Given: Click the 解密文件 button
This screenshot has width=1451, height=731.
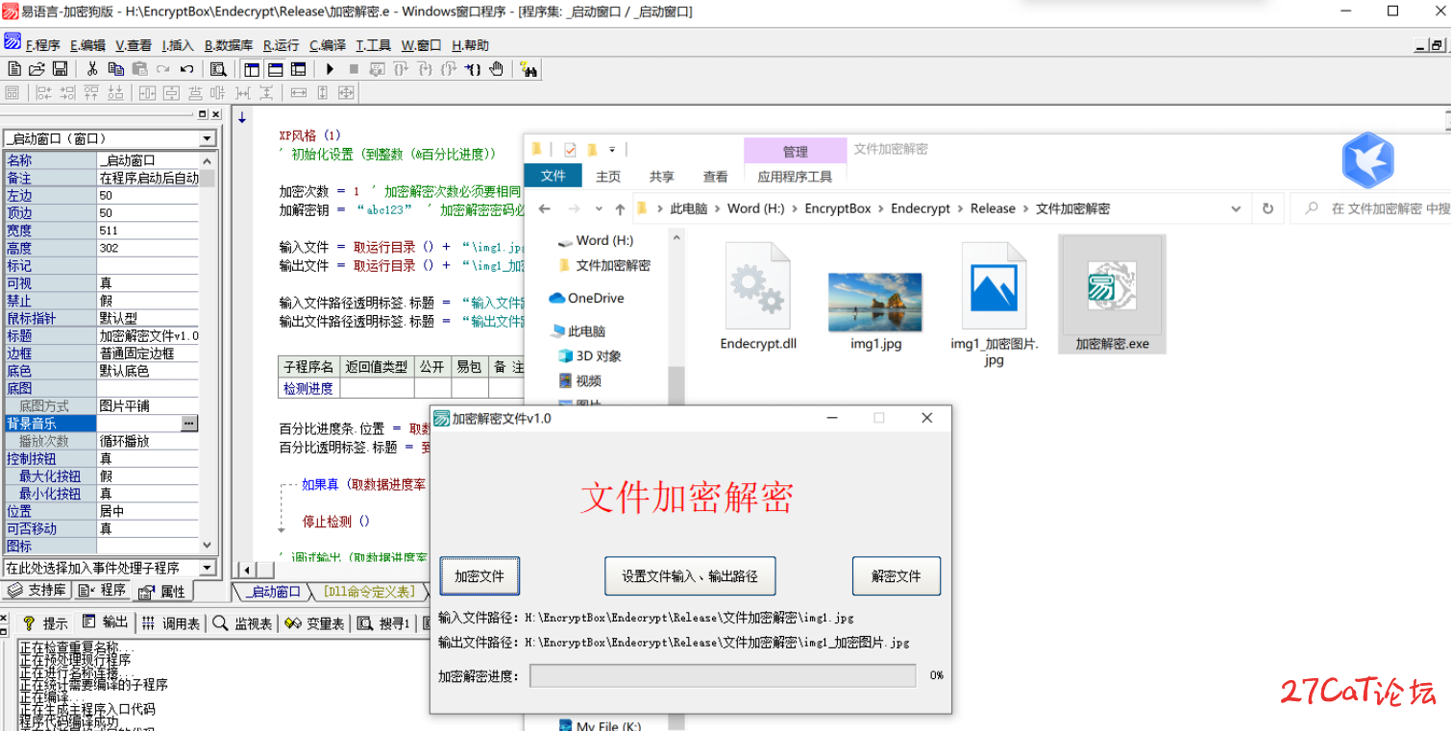Looking at the screenshot, I should [897, 576].
